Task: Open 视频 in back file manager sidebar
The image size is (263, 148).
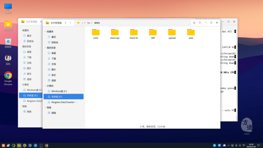Action: click(31, 79)
